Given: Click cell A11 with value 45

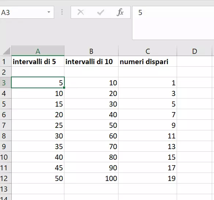Looking at the screenshot, I should 38,168.
